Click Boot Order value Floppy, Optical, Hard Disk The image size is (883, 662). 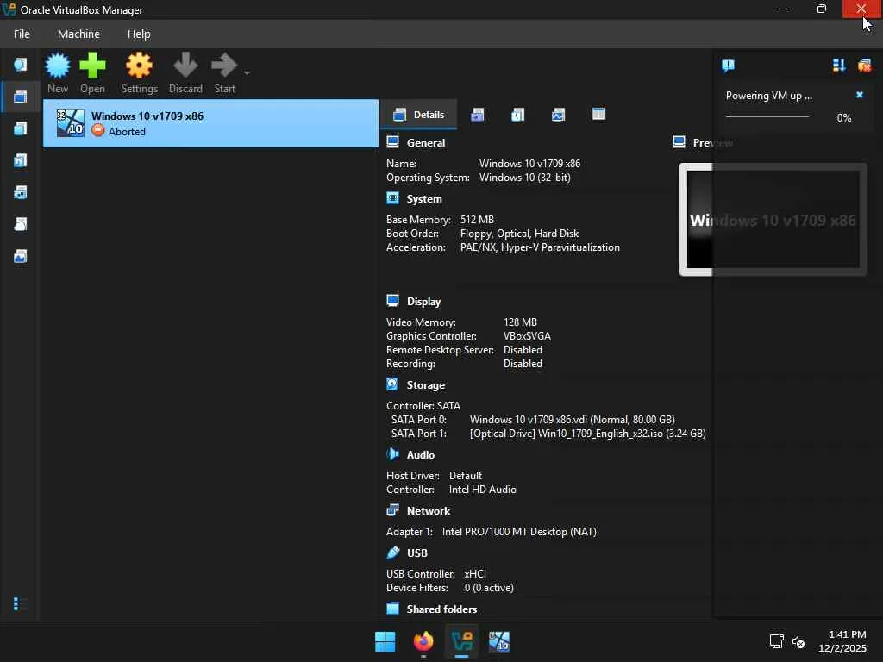tap(519, 234)
